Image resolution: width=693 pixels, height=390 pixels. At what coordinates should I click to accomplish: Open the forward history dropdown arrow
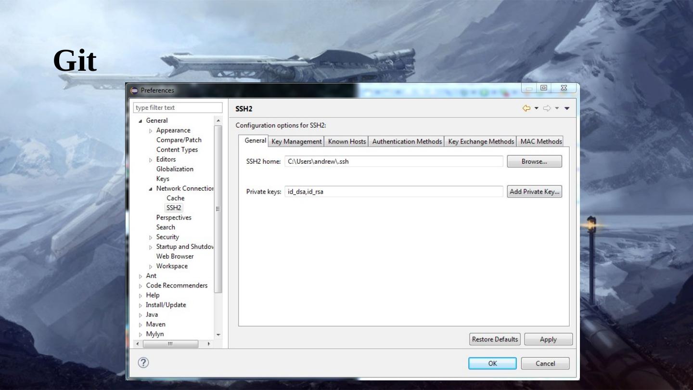pyautogui.click(x=557, y=108)
